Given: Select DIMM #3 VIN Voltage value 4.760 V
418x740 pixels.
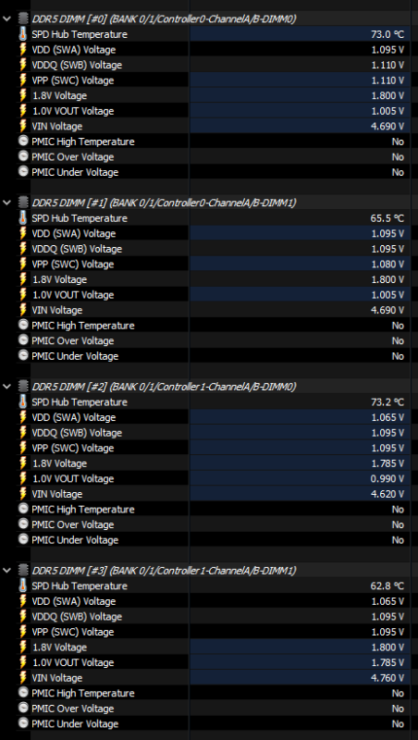Looking at the screenshot, I should coord(387,678).
